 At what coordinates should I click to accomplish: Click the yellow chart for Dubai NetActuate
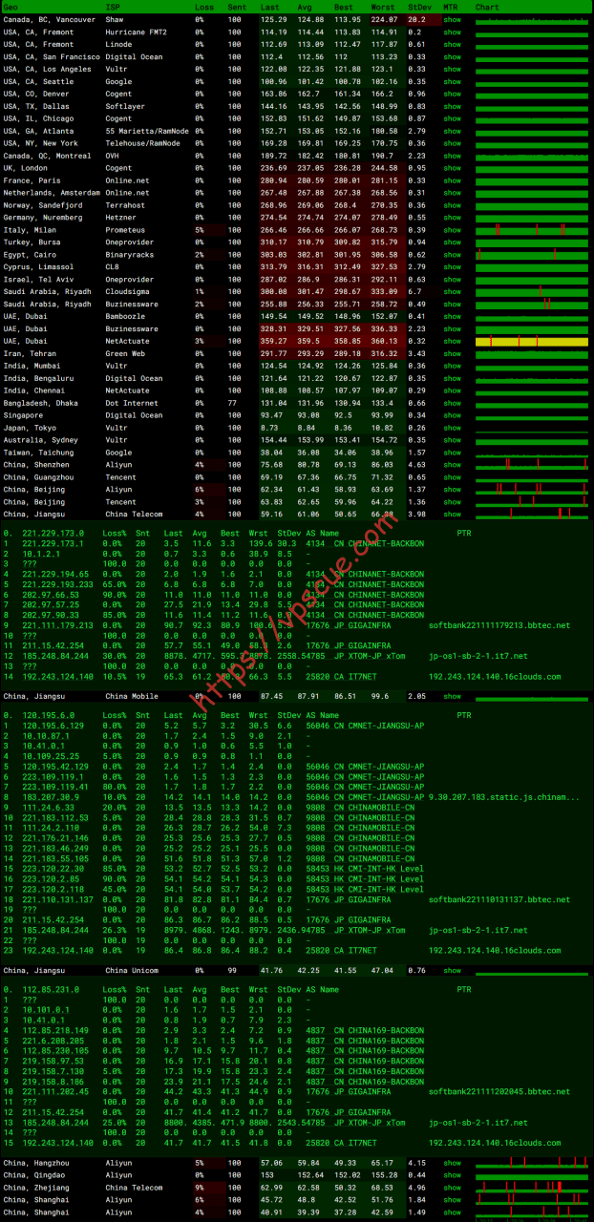coord(532,341)
